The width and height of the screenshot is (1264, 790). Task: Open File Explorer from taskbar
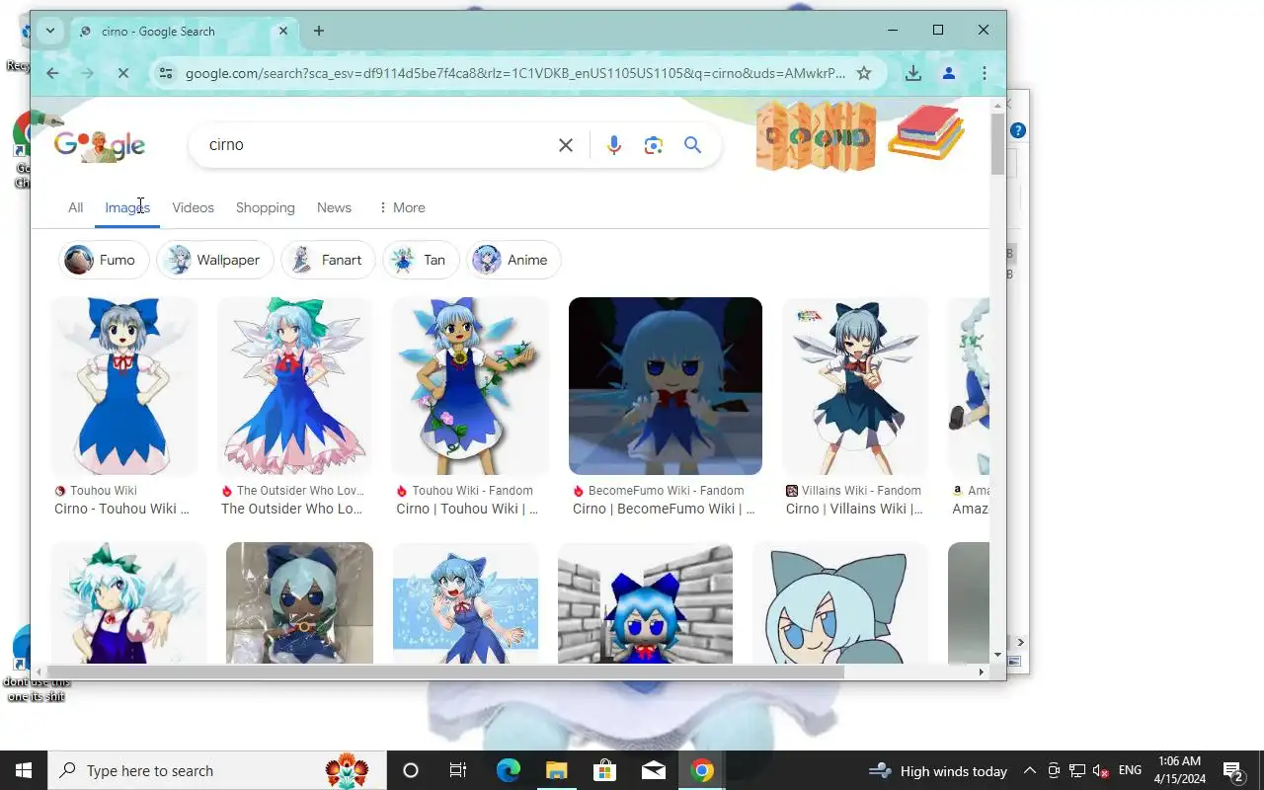pyautogui.click(x=556, y=770)
